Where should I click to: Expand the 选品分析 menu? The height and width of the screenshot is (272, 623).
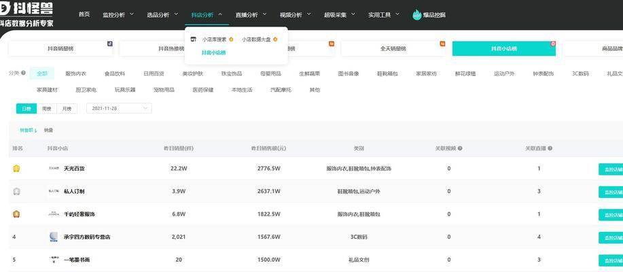tap(162, 15)
